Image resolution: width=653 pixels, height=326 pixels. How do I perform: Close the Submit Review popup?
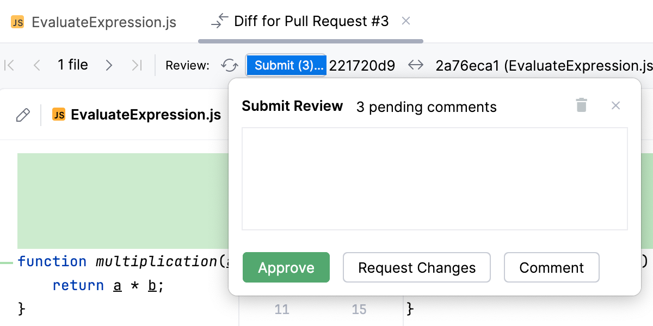coord(615,105)
